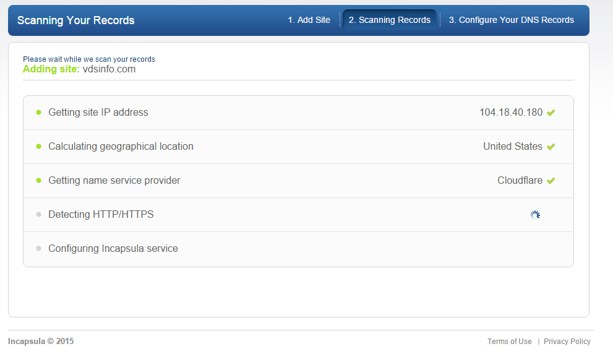Click grey bullet before 'Detecting HTTP/HTTPS'

(39, 215)
